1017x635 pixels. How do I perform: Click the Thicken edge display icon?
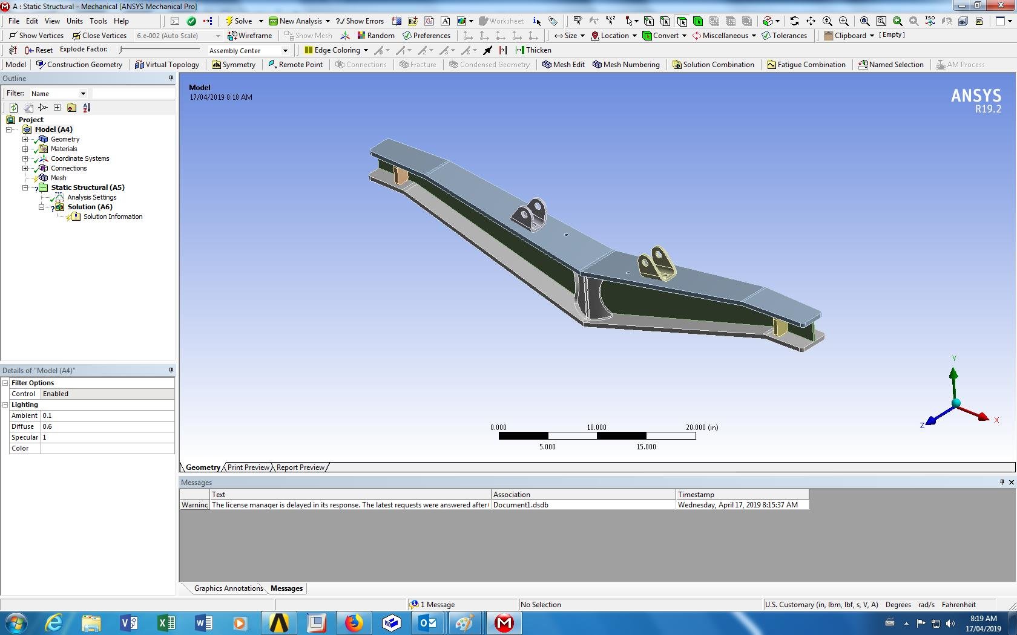click(x=519, y=50)
